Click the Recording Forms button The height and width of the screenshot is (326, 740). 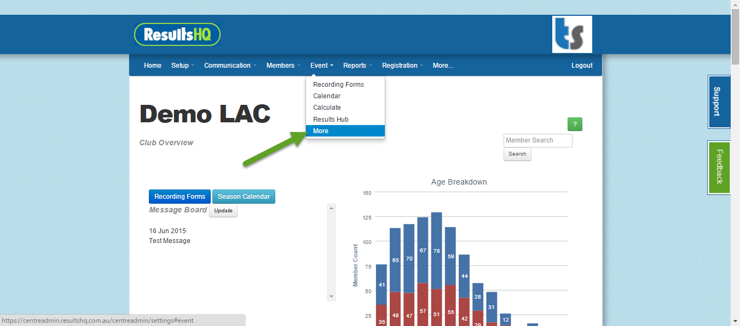click(180, 196)
